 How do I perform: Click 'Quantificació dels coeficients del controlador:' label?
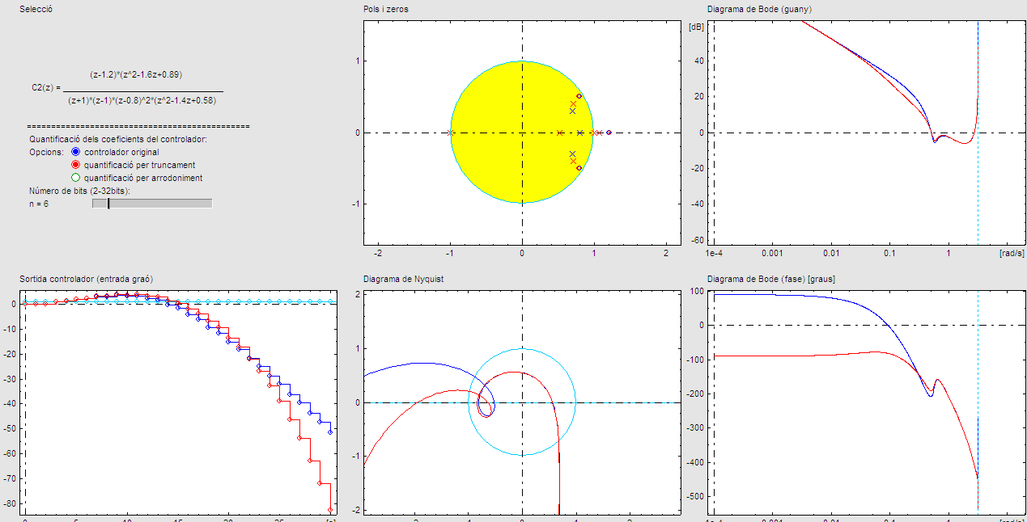tap(118, 139)
